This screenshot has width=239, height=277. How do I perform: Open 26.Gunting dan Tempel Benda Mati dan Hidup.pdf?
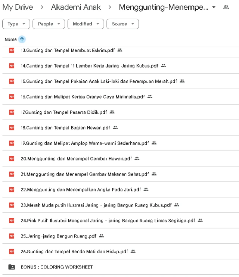(74, 252)
